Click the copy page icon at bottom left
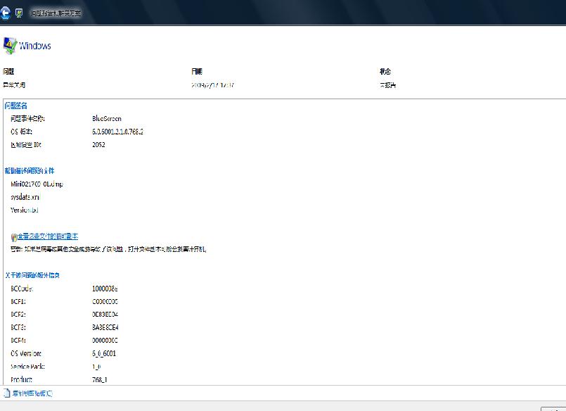 pos(7,393)
